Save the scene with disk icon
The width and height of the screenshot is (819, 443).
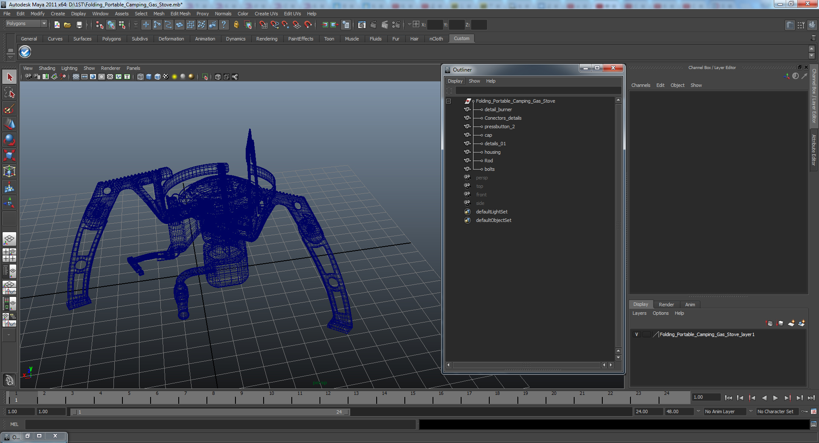79,25
